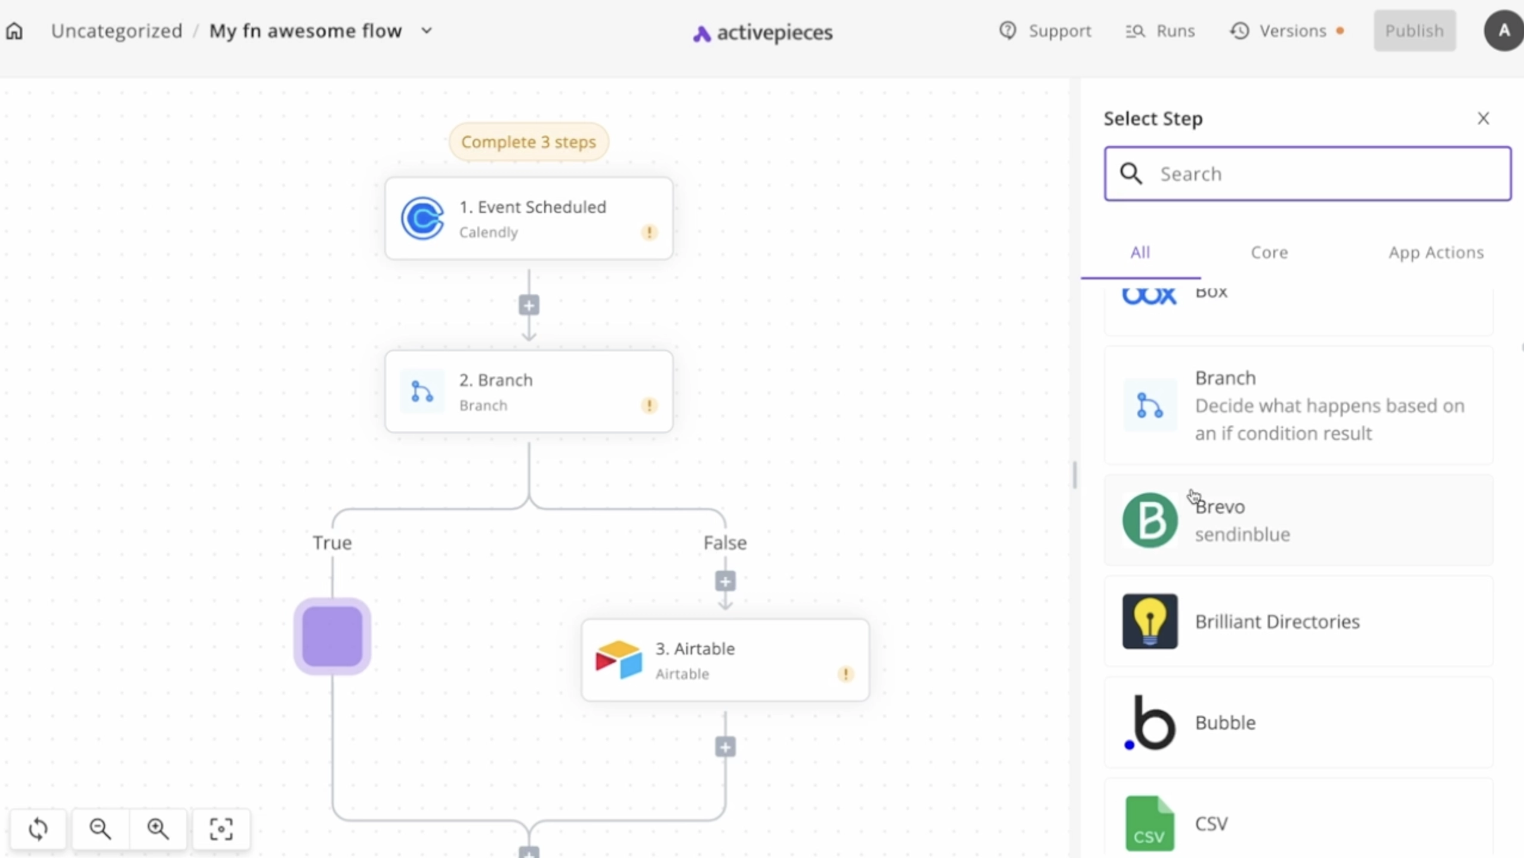Screen dimensions: 1524x858
Task: Click the Publish button
Action: (x=1415, y=30)
